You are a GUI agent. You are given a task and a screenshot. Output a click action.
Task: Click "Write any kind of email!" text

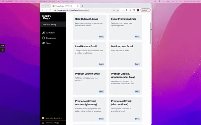pos(120,51)
